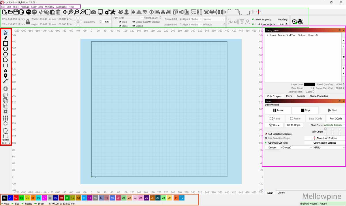346x206 pixels.
Task: Disable the Optimize Cut Path toggle
Action: point(266,143)
